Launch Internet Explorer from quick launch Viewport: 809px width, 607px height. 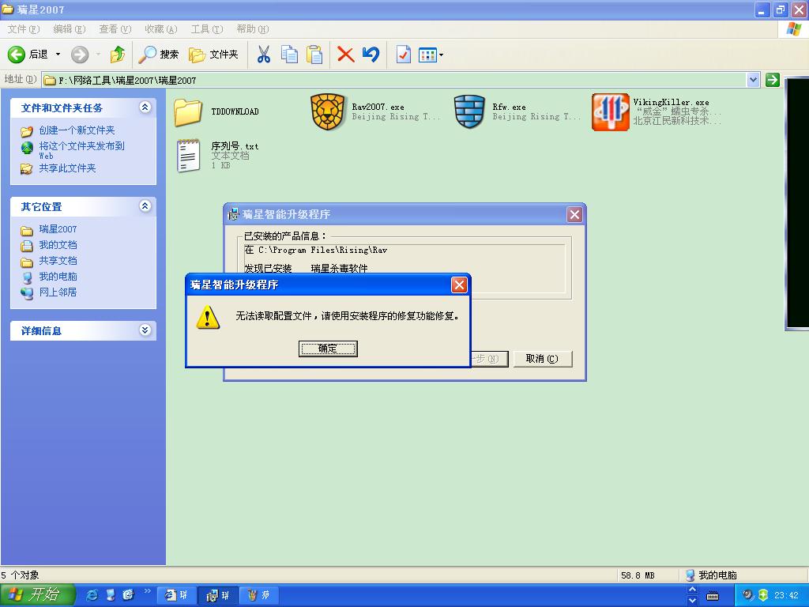[x=92, y=595]
